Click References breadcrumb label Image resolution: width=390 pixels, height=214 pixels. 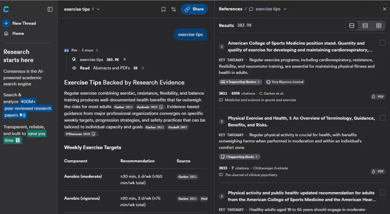coord(230,9)
